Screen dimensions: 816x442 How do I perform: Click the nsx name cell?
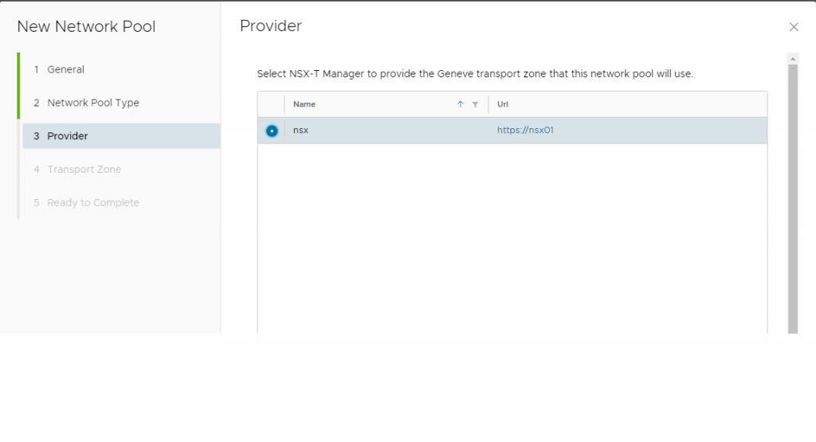(x=300, y=130)
